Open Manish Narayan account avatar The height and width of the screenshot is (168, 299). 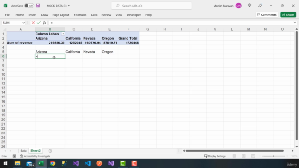click(x=239, y=6)
